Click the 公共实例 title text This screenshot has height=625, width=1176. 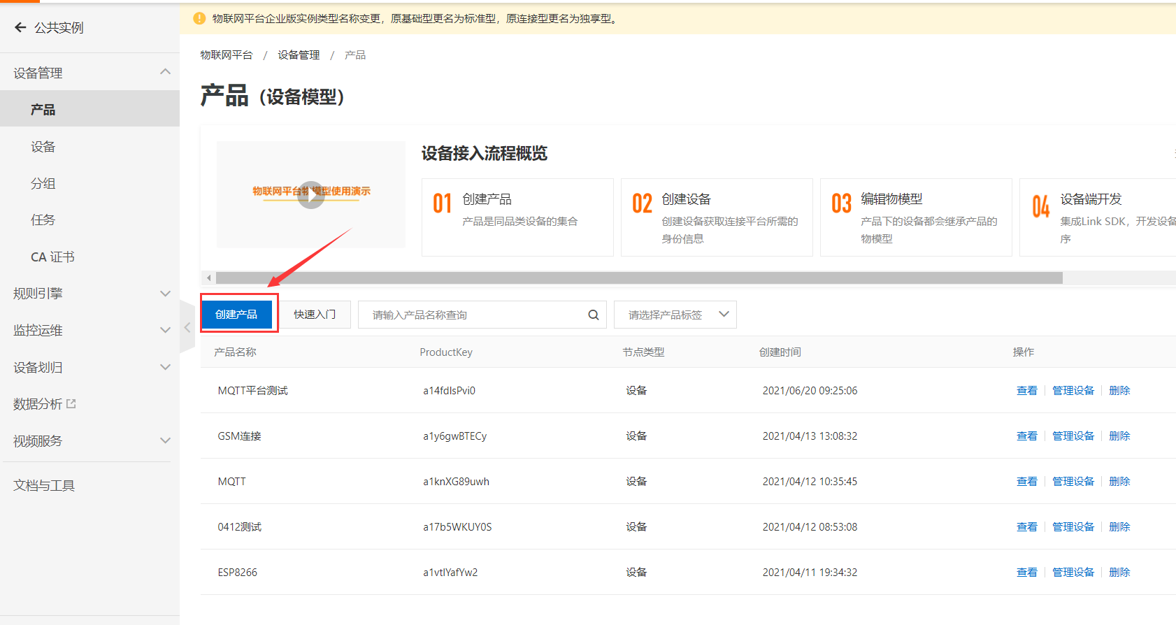pyautogui.click(x=59, y=27)
